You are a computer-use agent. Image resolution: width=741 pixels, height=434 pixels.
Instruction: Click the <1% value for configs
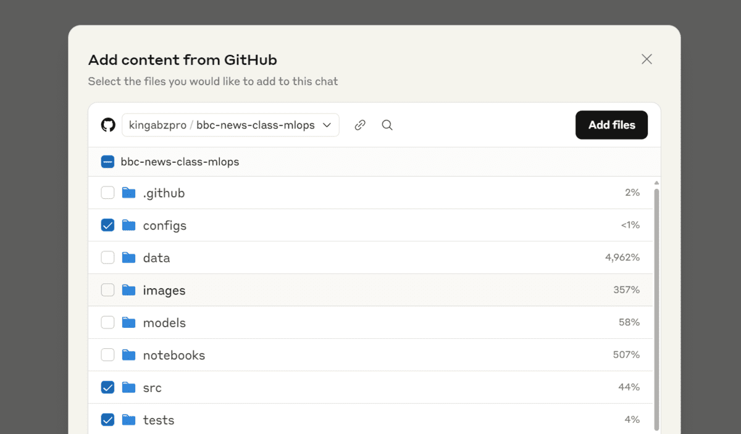click(630, 225)
